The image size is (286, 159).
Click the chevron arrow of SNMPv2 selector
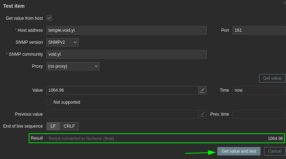[75, 42]
